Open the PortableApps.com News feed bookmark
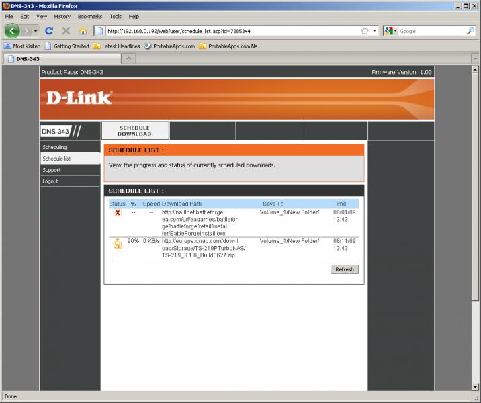Screen dimensions: 481x403 click(x=230, y=46)
